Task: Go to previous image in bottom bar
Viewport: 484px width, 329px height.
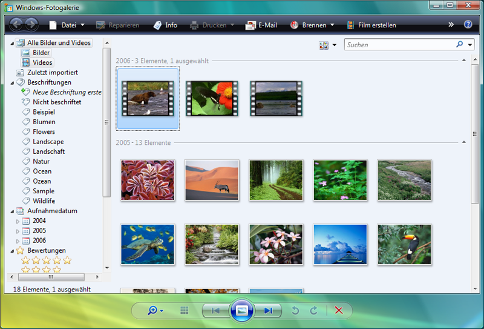Action: (x=215, y=311)
